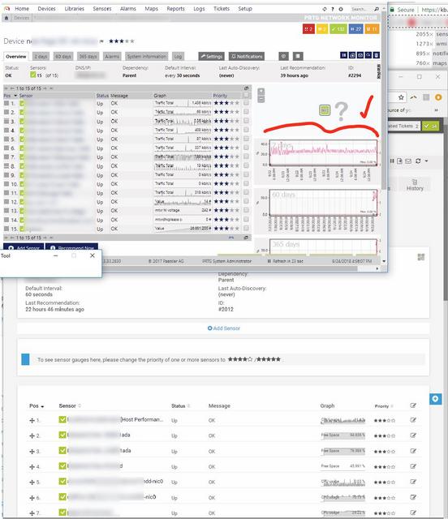Image resolution: width=448 pixels, height=519 pixels.
Task: Click the device flag icon beside the name
Action: click(101, 41)
